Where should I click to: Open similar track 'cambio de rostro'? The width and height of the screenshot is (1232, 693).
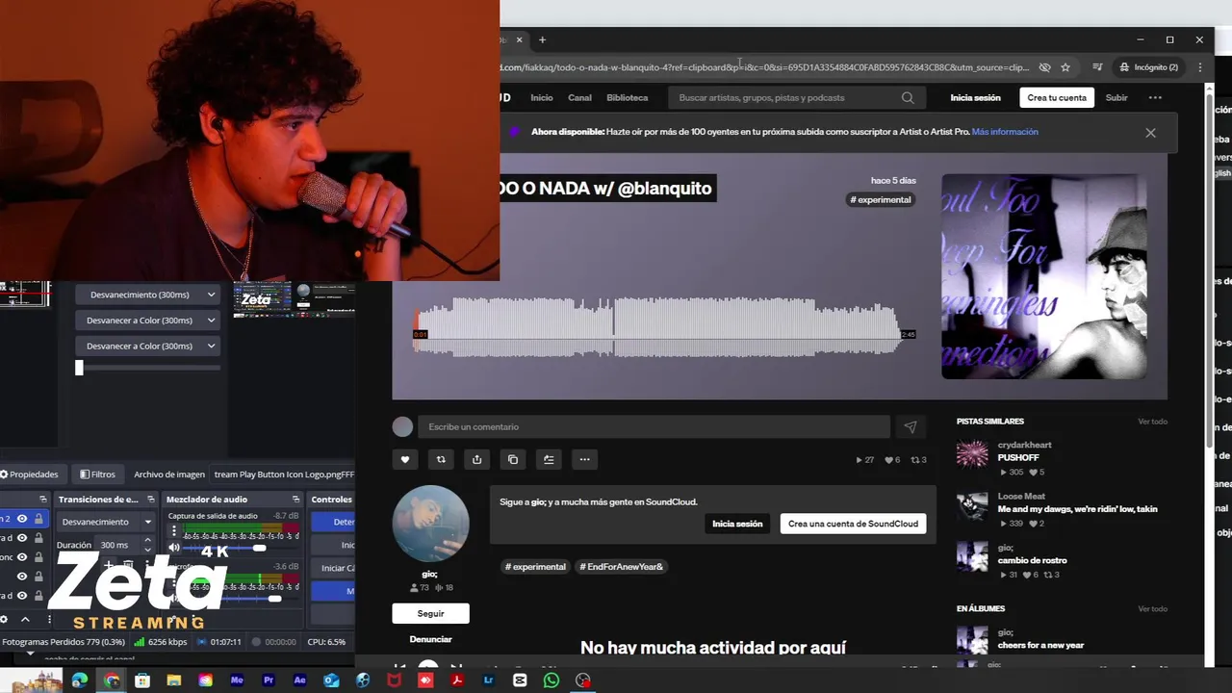(1032, 560)
